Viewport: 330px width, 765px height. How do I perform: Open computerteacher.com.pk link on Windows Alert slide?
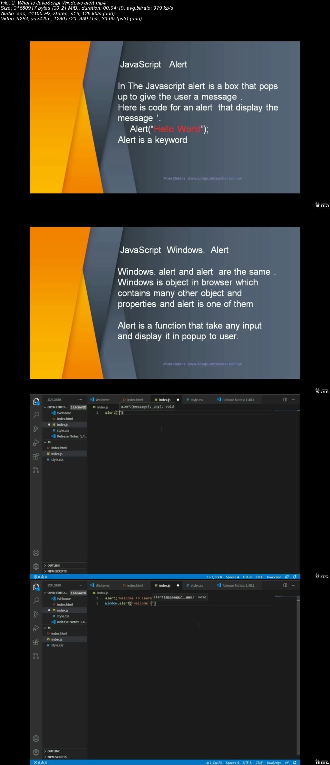tap(215, 364)
